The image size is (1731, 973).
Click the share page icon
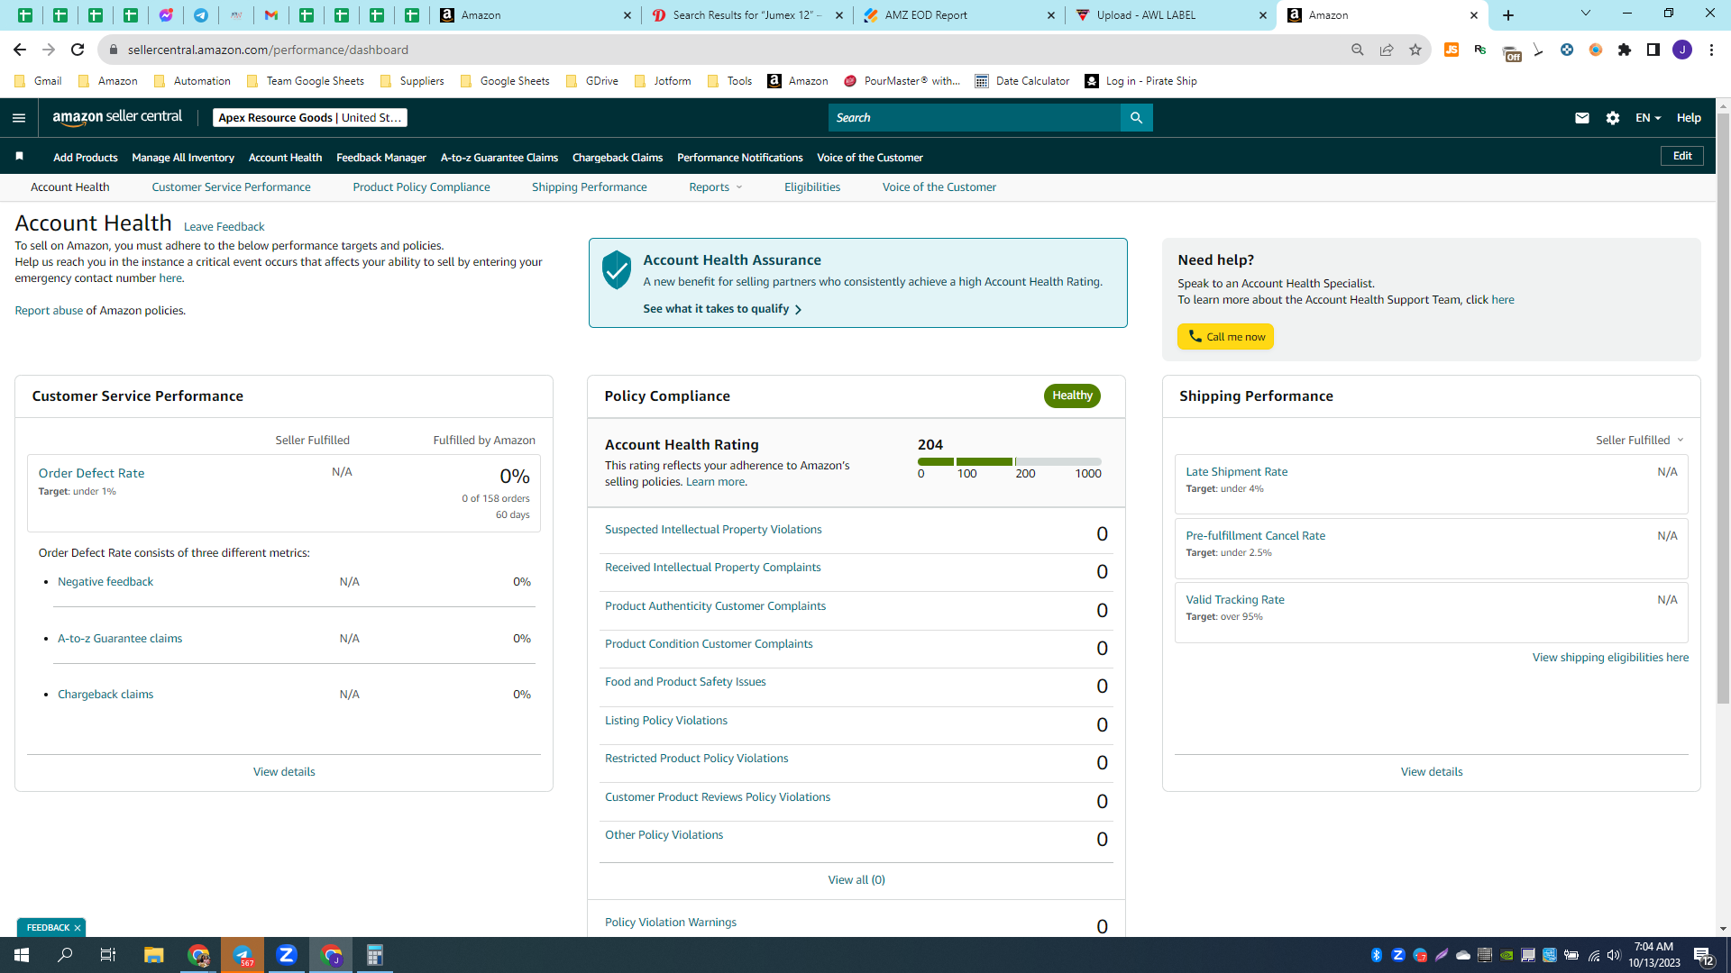pyautogui.click(x=1387, y=50)
